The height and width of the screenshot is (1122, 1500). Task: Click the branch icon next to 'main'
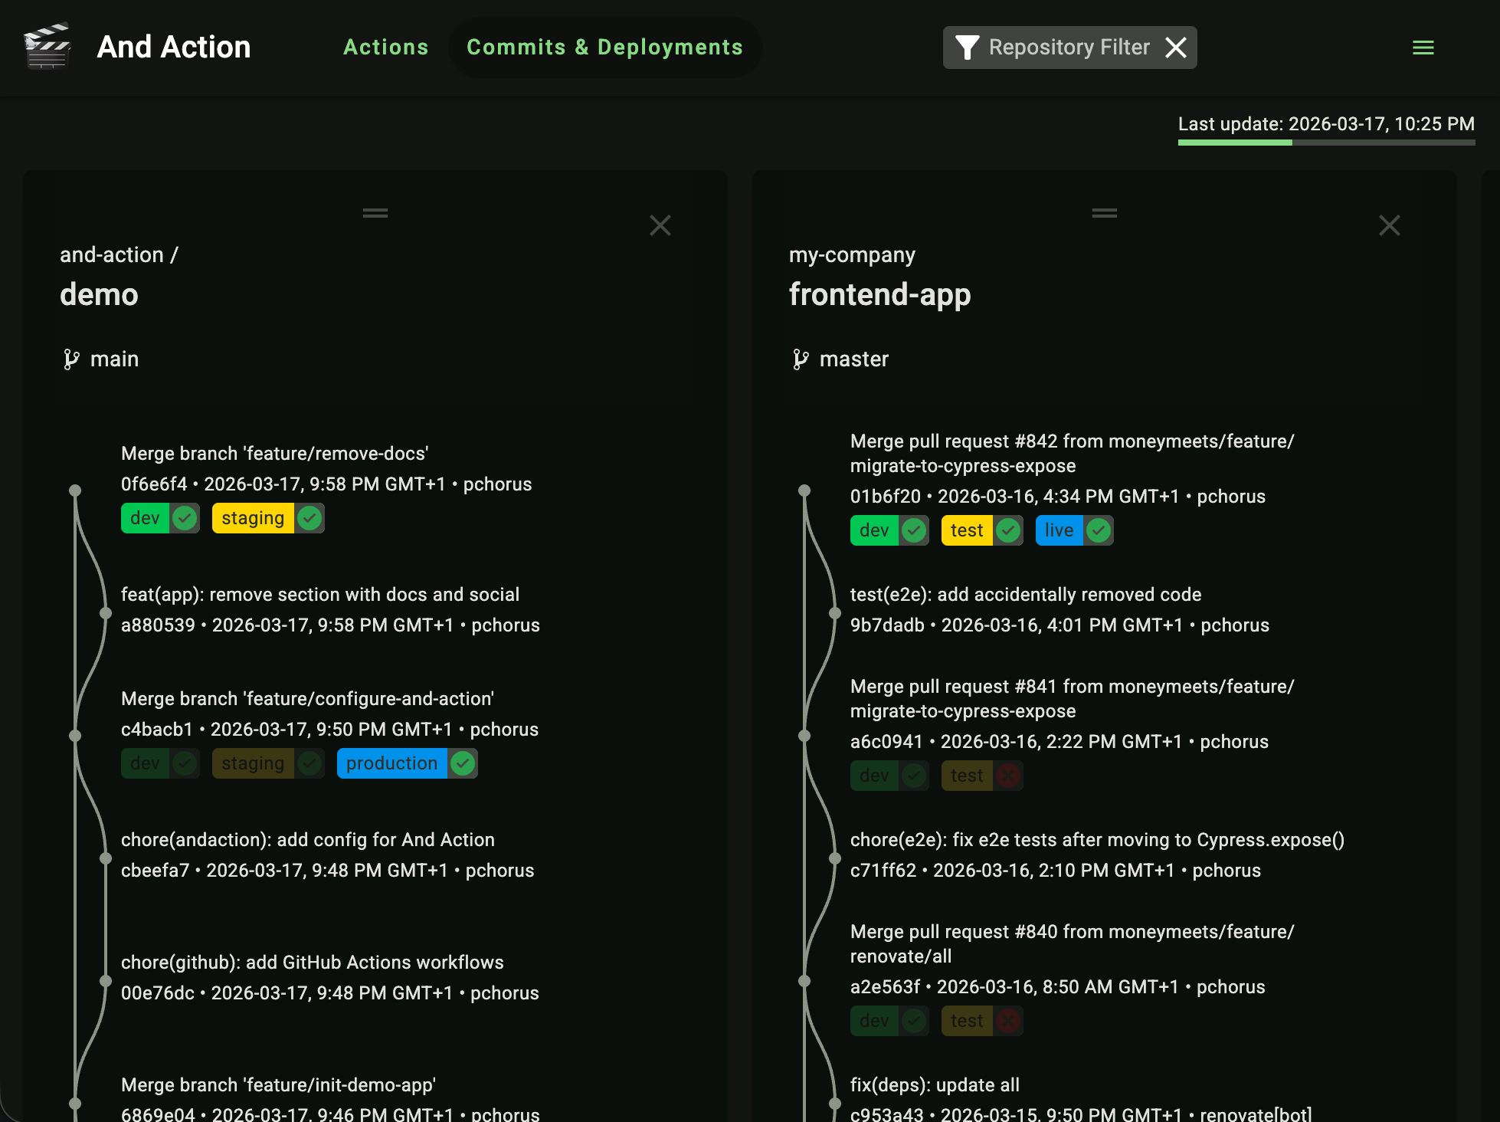point(72,358)
